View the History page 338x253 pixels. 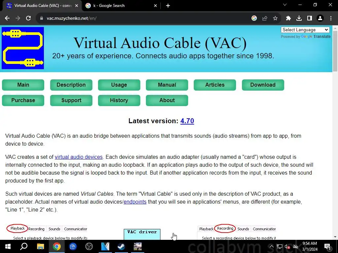tap(119, 100)
